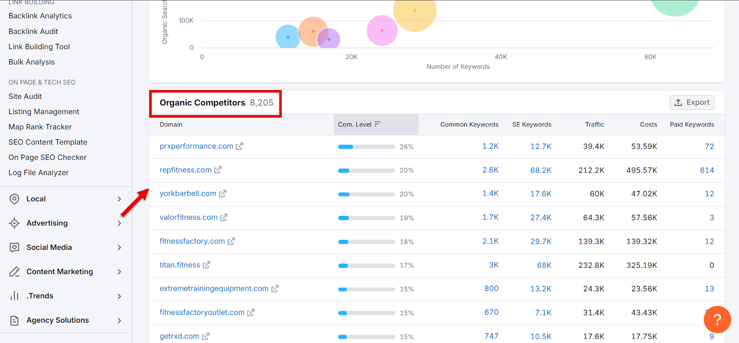This screenshot has width=739, height=343.
Task: Open Map Rank Tracker
Action: pos(40,127)
